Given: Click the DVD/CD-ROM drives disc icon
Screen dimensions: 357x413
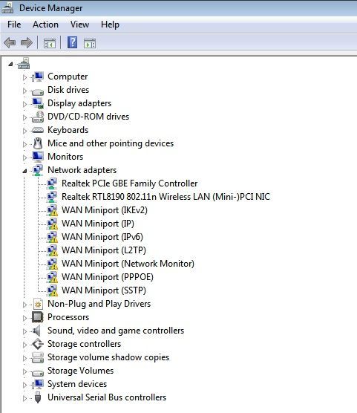Looking at the screenshot, I should [x=38, y=117].
